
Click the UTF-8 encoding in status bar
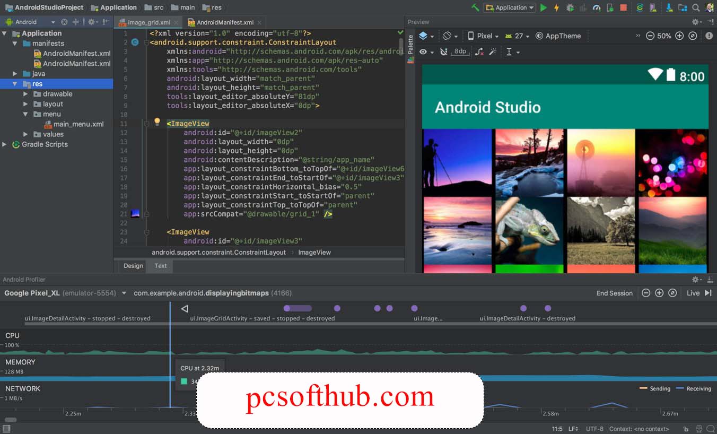(594, 429)
